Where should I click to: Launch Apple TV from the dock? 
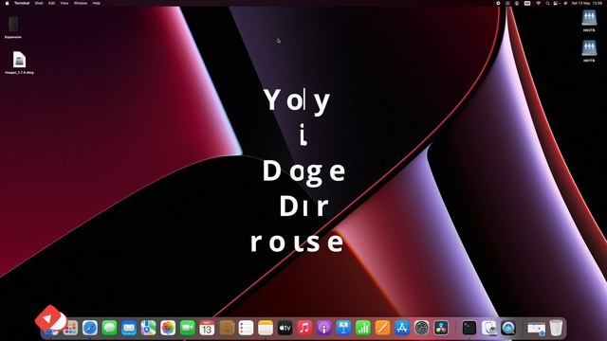click(285, 329)
